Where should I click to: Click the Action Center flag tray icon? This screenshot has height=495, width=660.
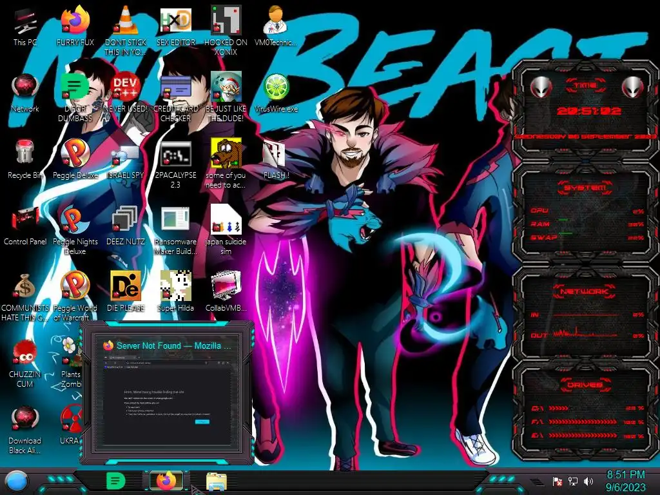558,481
